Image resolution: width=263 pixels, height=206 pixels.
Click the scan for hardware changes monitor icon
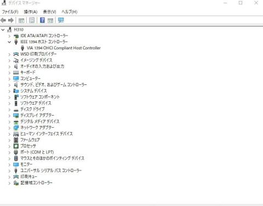coord(61,20)
